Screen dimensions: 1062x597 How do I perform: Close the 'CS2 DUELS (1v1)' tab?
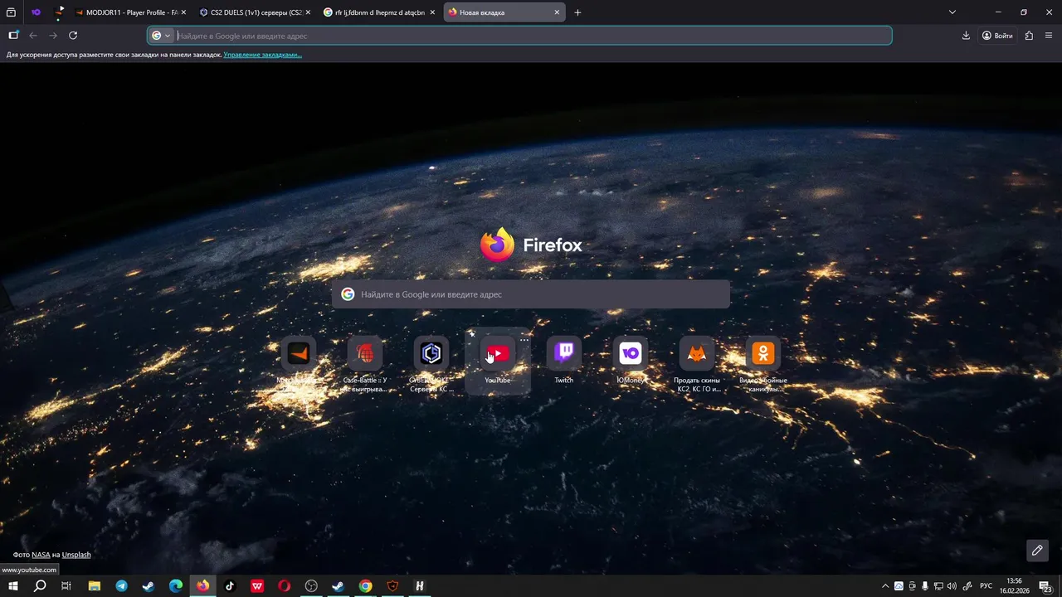click(308, 12)
